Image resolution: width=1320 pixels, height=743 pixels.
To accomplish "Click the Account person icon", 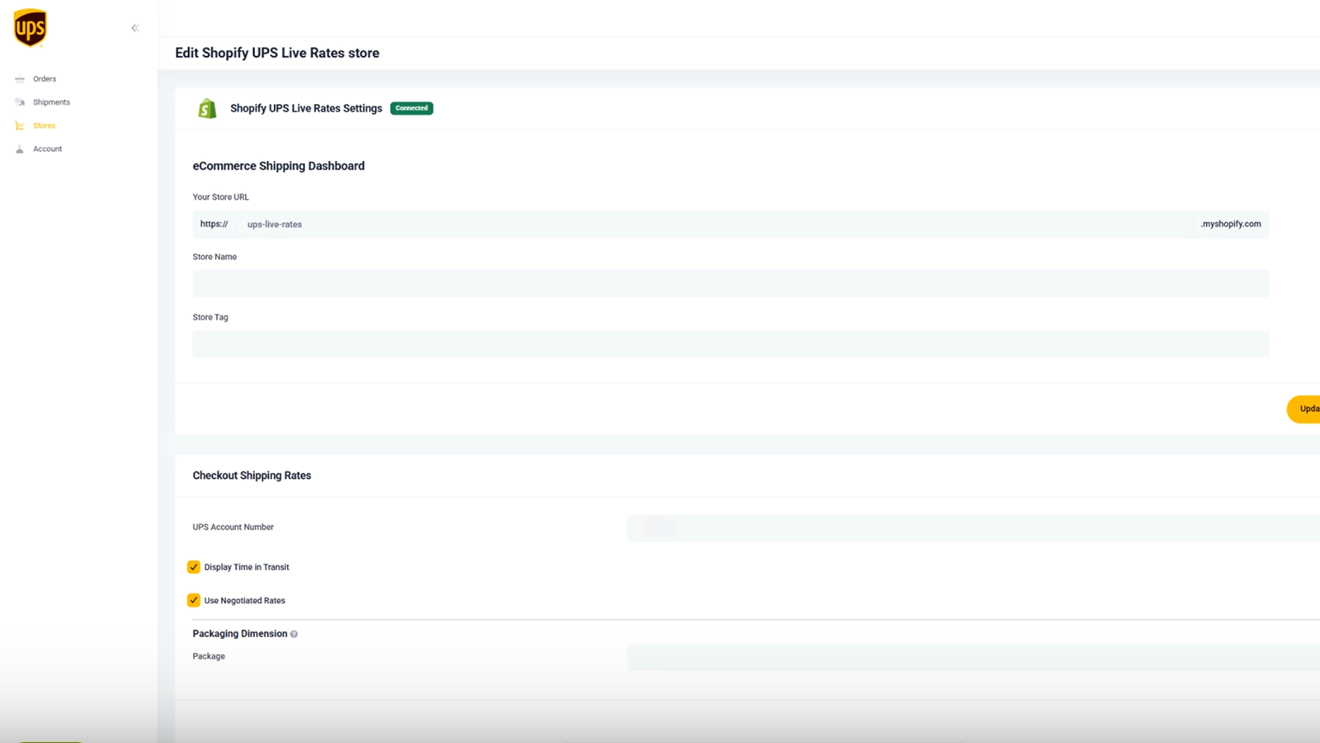I will point(20,149).
